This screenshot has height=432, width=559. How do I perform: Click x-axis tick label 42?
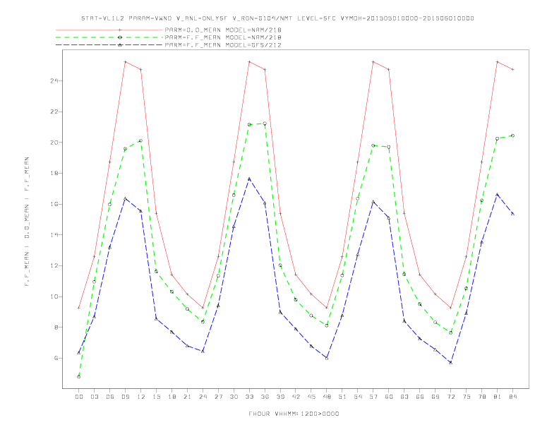296,397
